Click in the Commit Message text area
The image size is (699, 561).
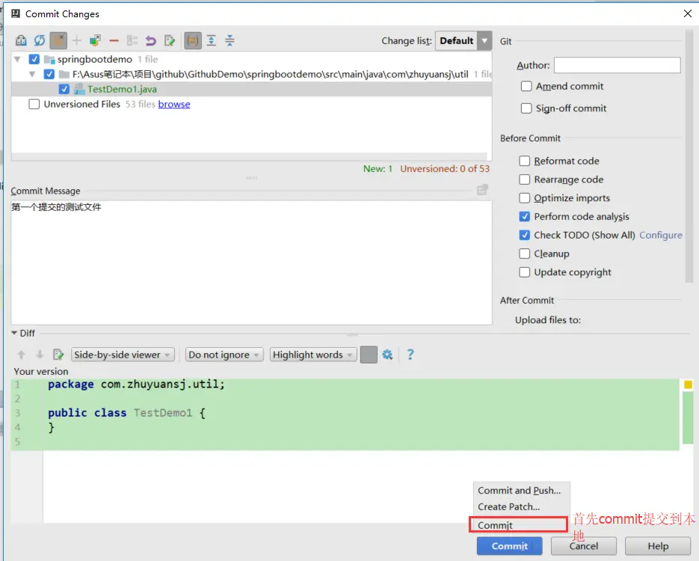coord(251,263)
